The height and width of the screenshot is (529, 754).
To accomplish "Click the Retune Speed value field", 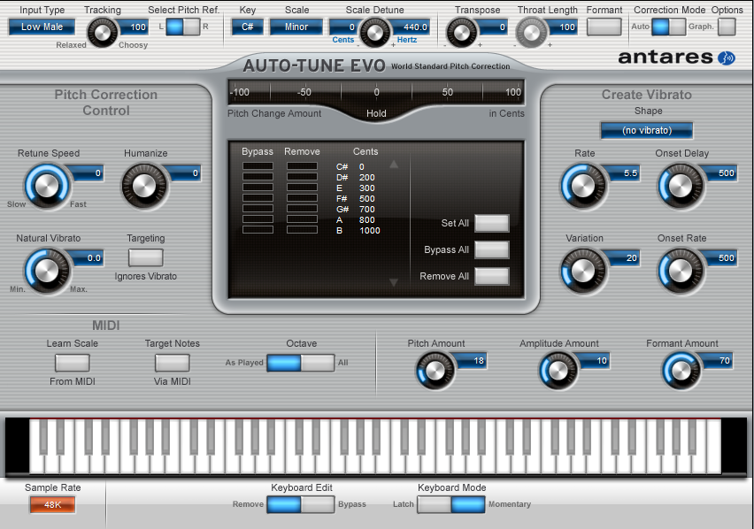I will point(87,173).
